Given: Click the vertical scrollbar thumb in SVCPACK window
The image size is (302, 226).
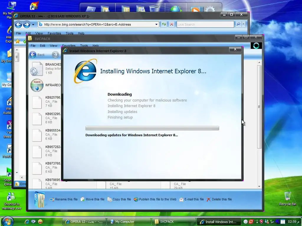Looking at the screenshot, I should [259, 107].
